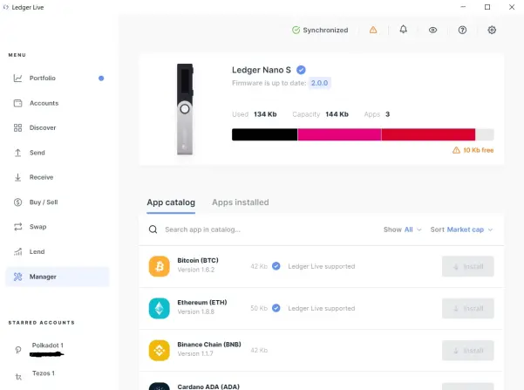Select Send in the sidebar

click(58, 153)
